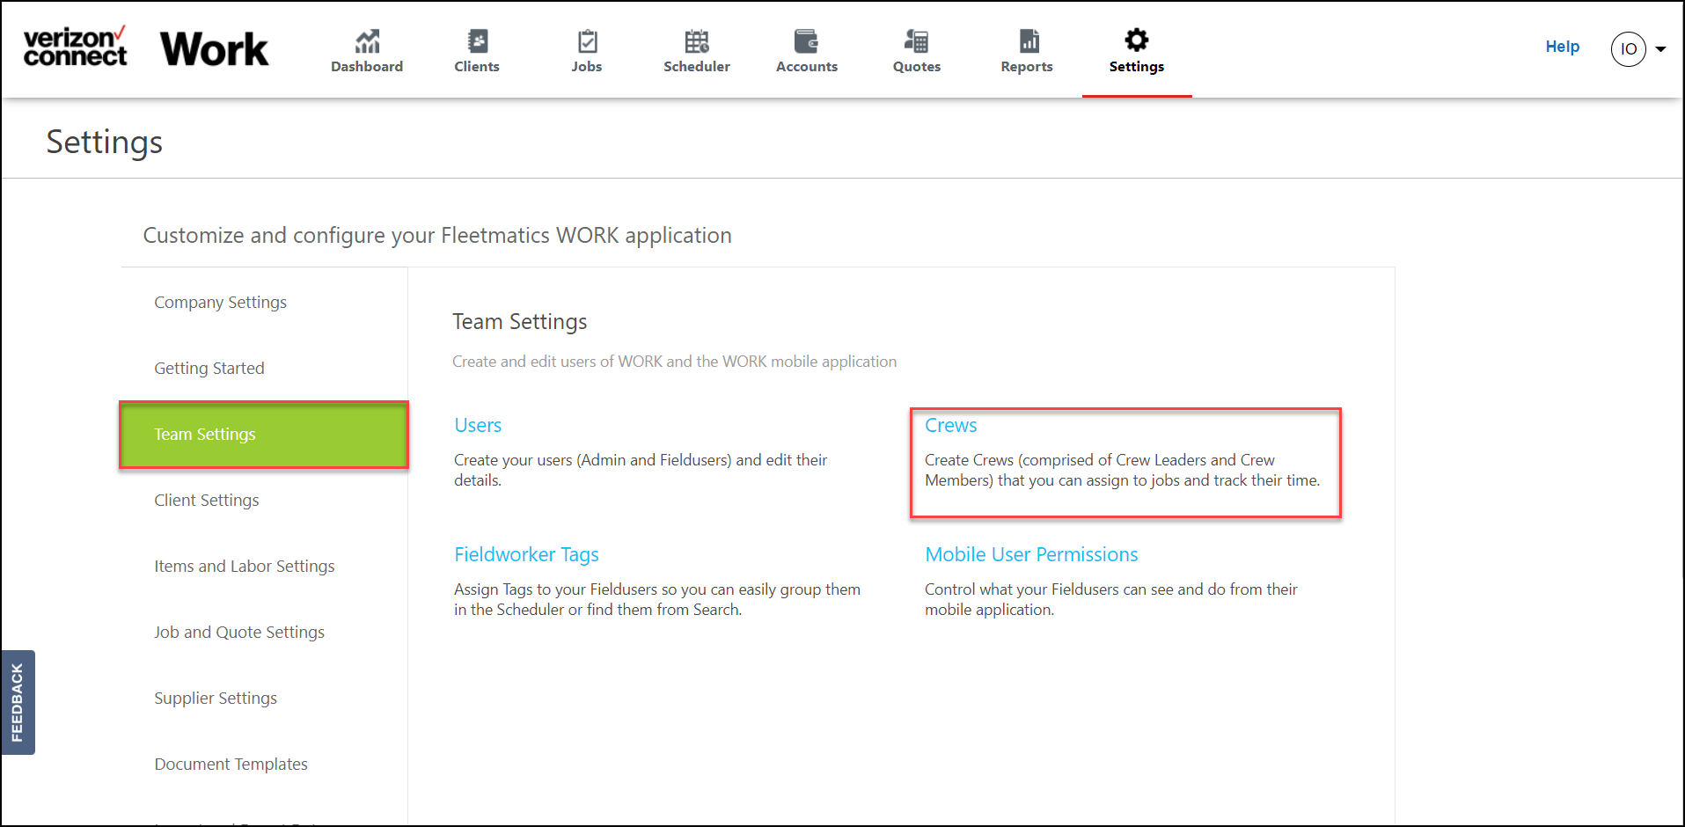Viewport: 1685px width, 827px height.
Task: Expand the user account dropdown arrow
Action: (x=1660, y=49)
